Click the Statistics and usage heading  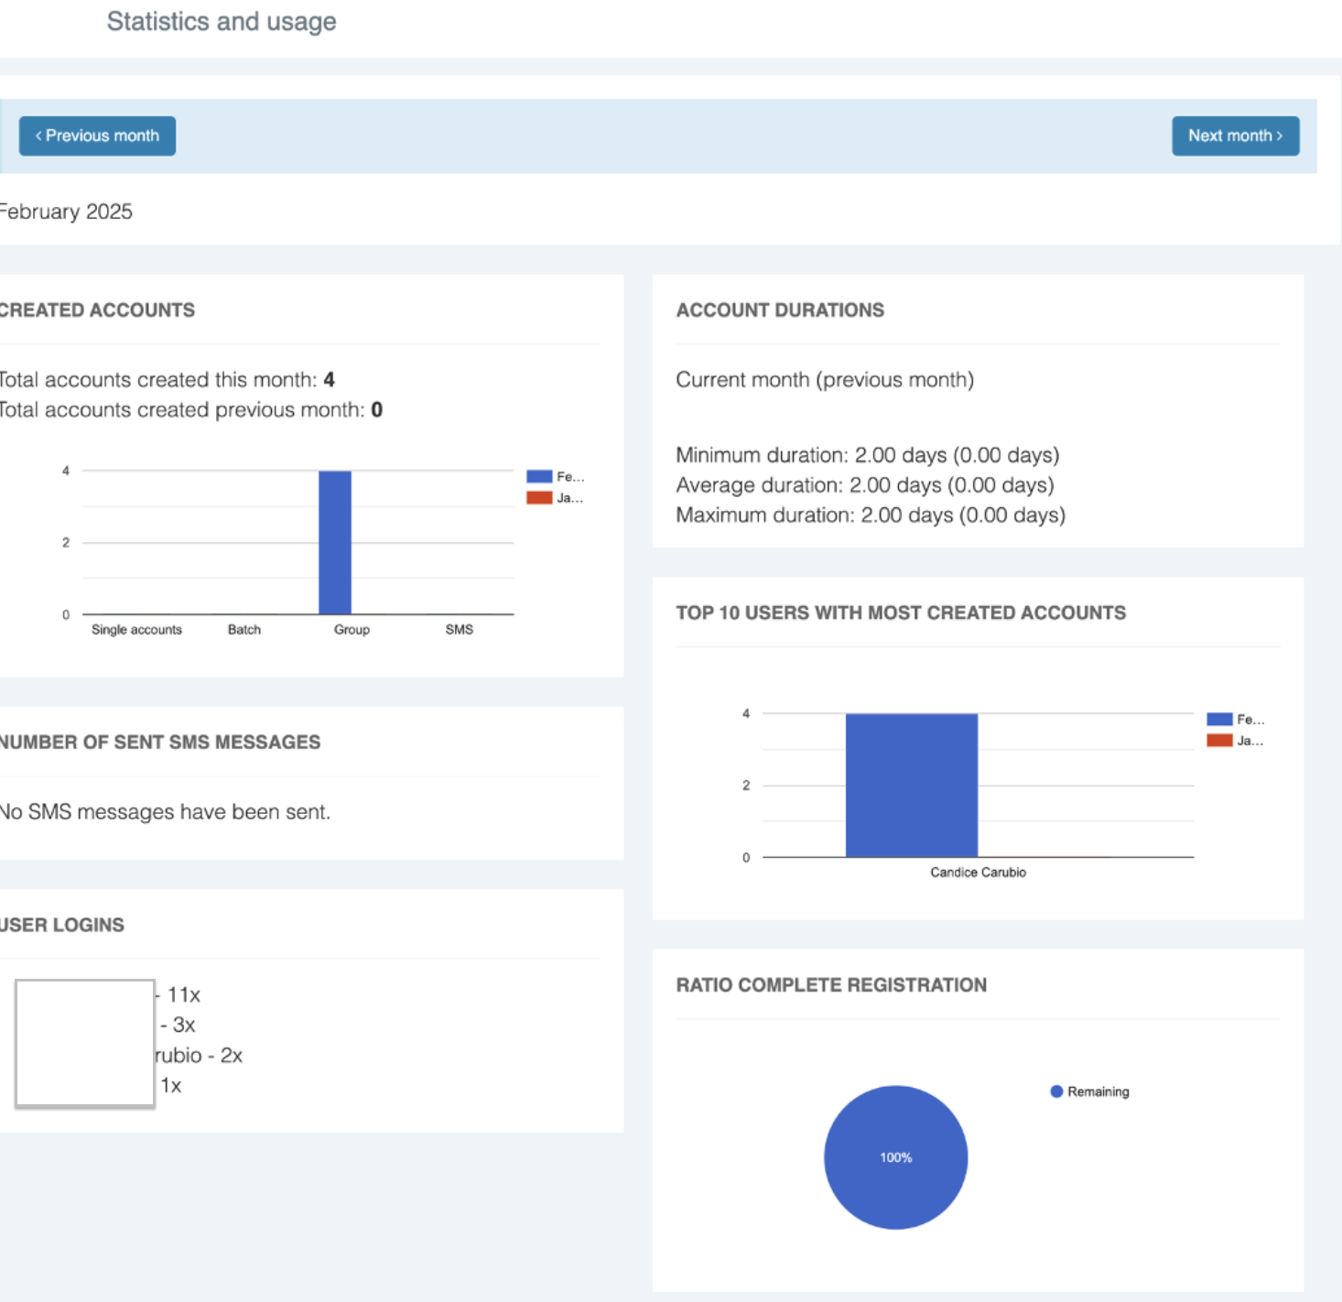[x=222, y=21]
